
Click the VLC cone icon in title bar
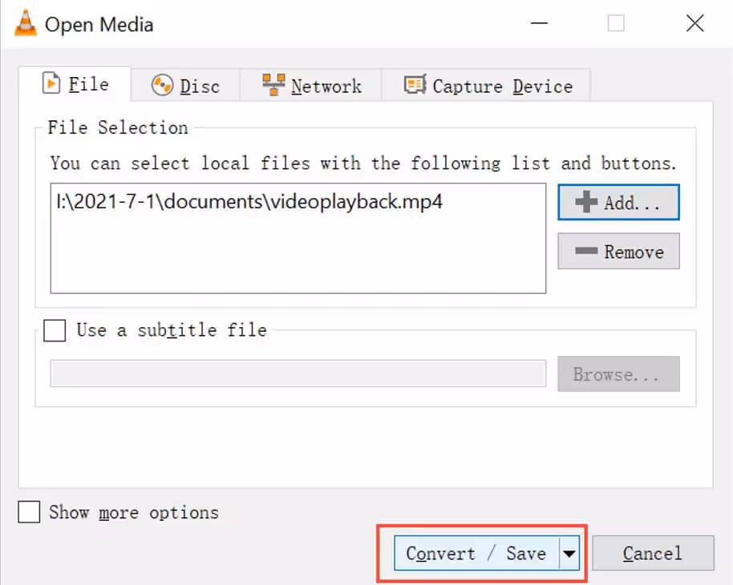coord(24,24)
